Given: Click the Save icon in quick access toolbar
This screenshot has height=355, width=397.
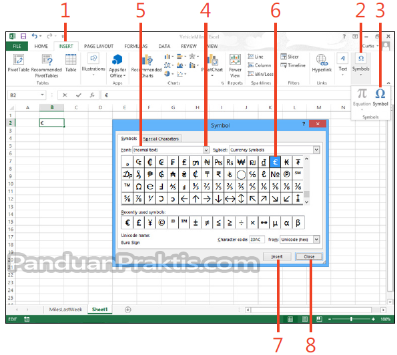Looking at the screenshot, I should (x=23, y=36).
